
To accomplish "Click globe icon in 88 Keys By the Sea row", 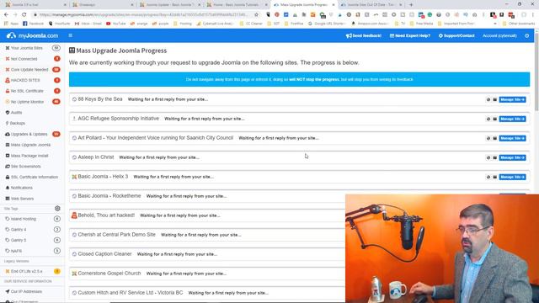I will pyautogui.click(x=488, y=99).
